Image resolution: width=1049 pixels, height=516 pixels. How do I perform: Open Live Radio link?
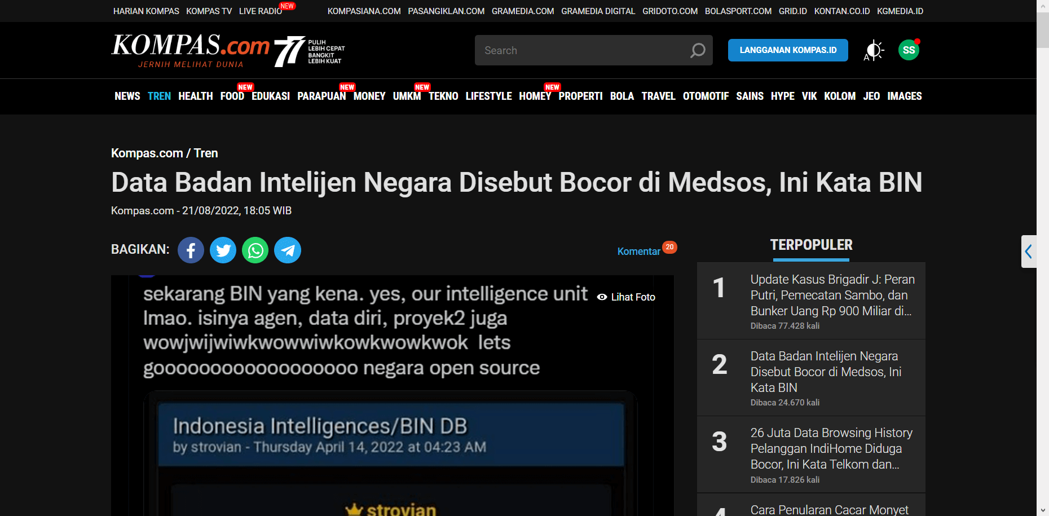[261, 11]
